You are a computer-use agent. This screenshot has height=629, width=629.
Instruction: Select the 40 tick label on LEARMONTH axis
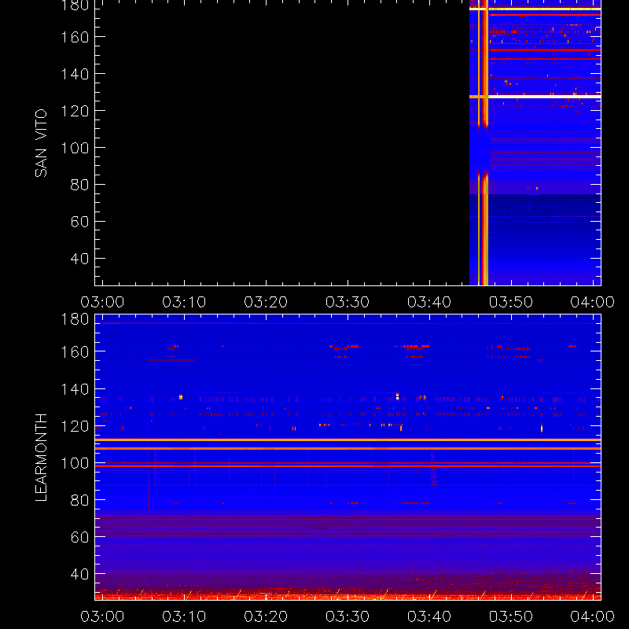(79, 575)
